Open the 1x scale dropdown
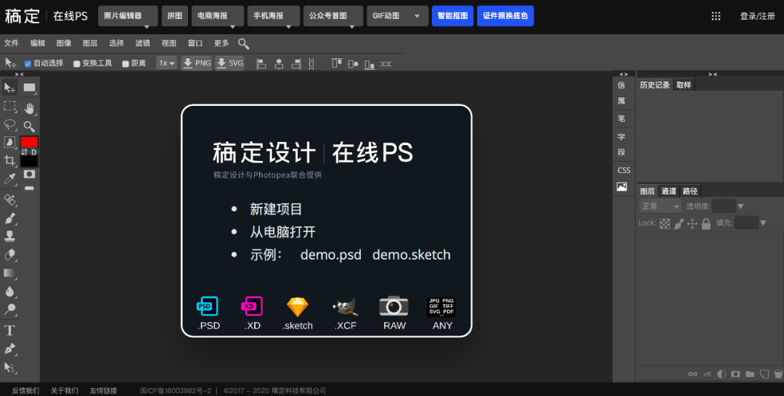Viewport: 784px width, 396px height. click(166, 63)
